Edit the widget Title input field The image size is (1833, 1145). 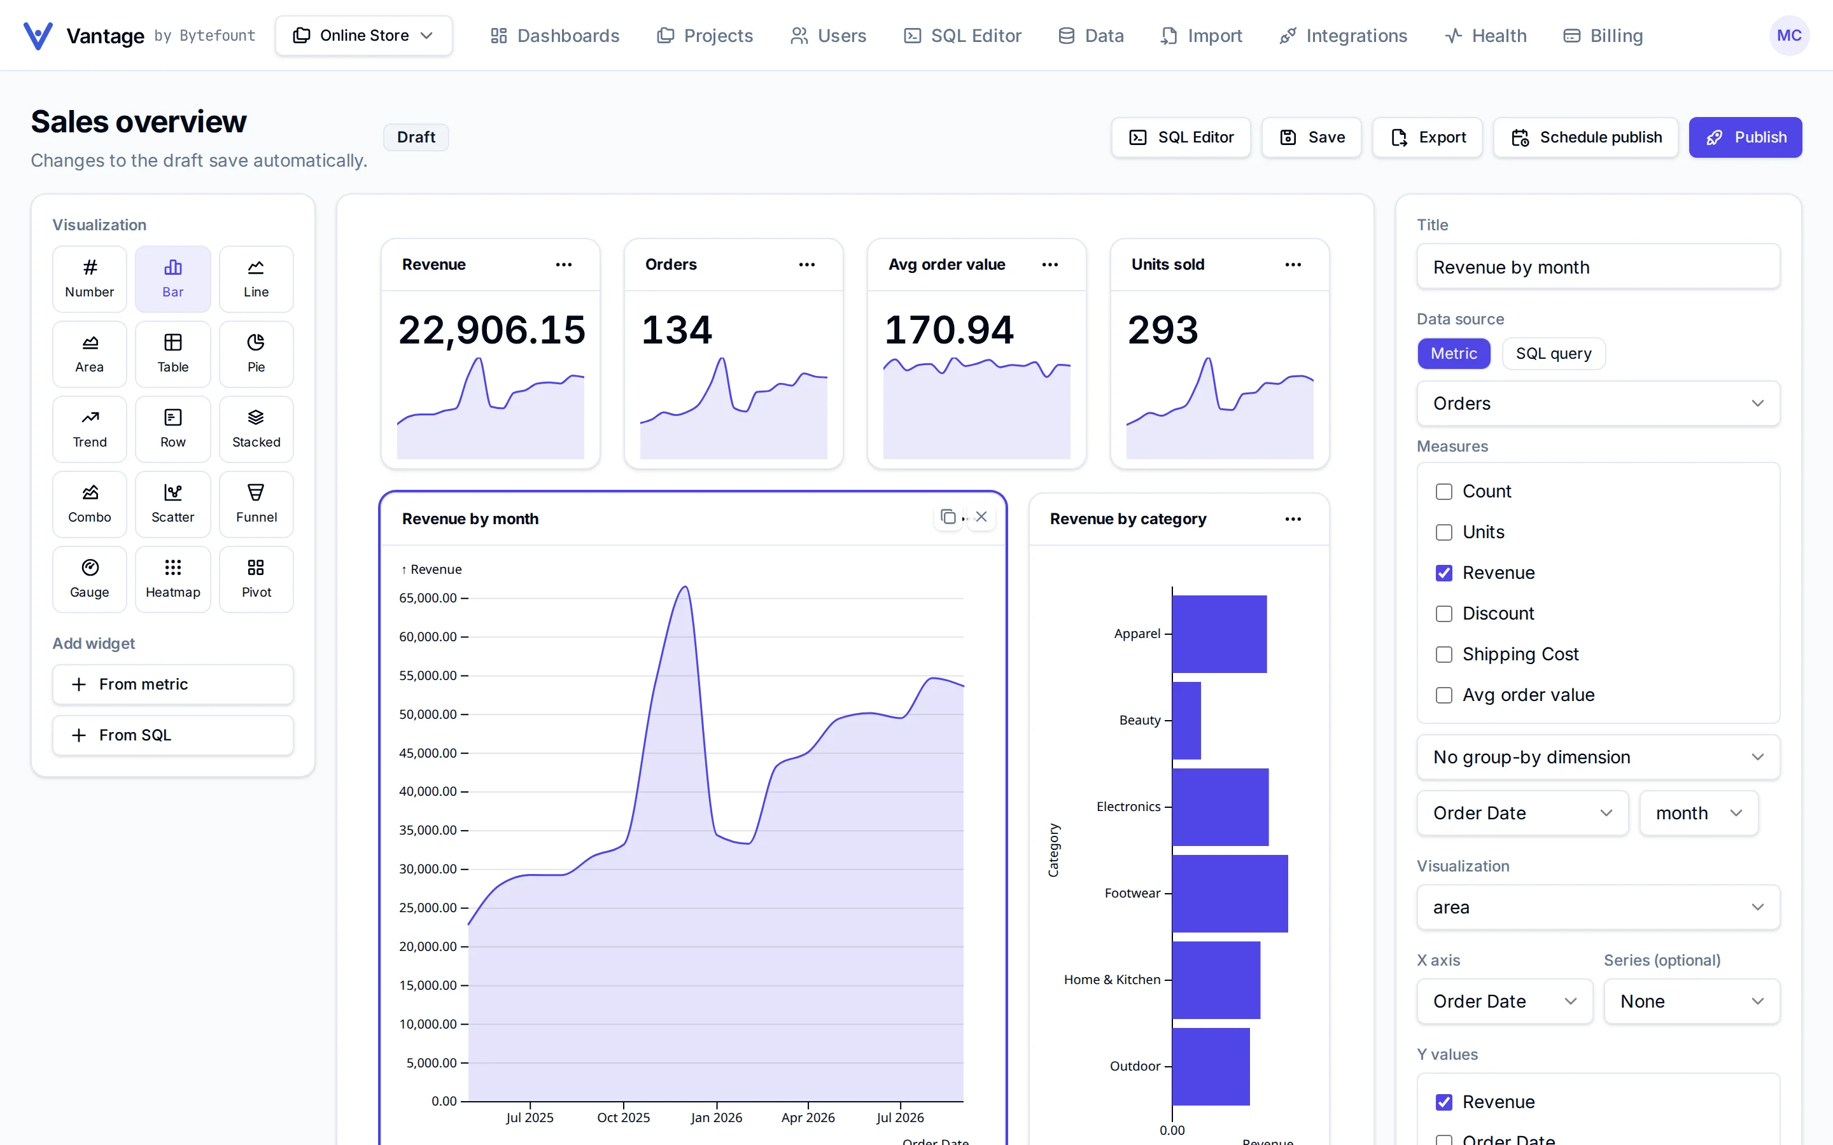1598,267
